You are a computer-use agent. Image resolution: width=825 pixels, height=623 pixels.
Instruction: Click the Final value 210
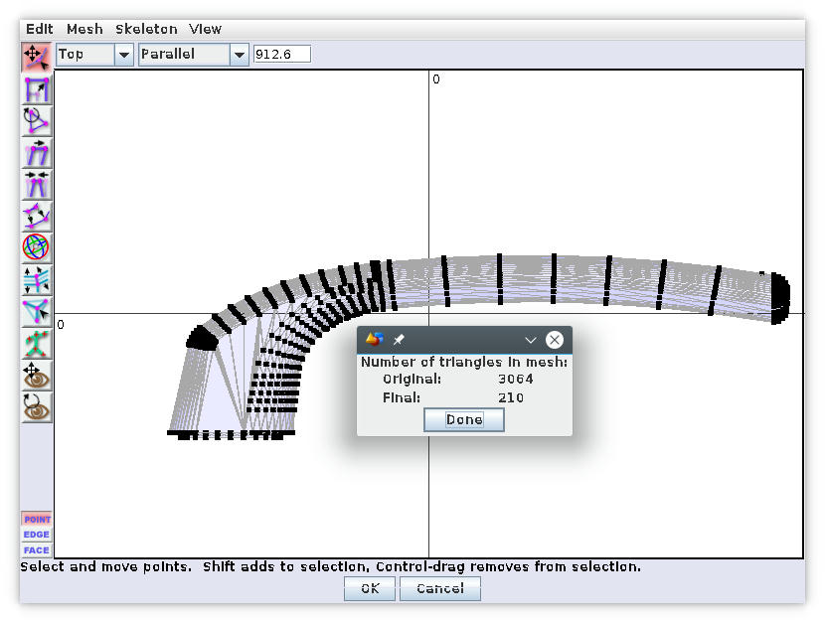511,398
